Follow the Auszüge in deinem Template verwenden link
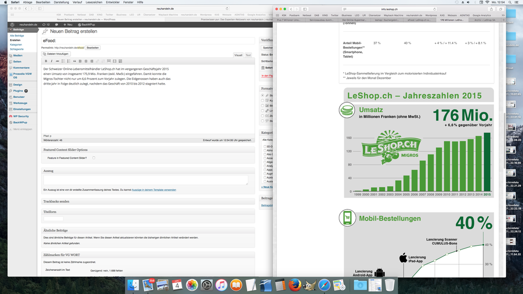Image resolution: width=523 pixels, height=294 pixels. coord(154,190)
